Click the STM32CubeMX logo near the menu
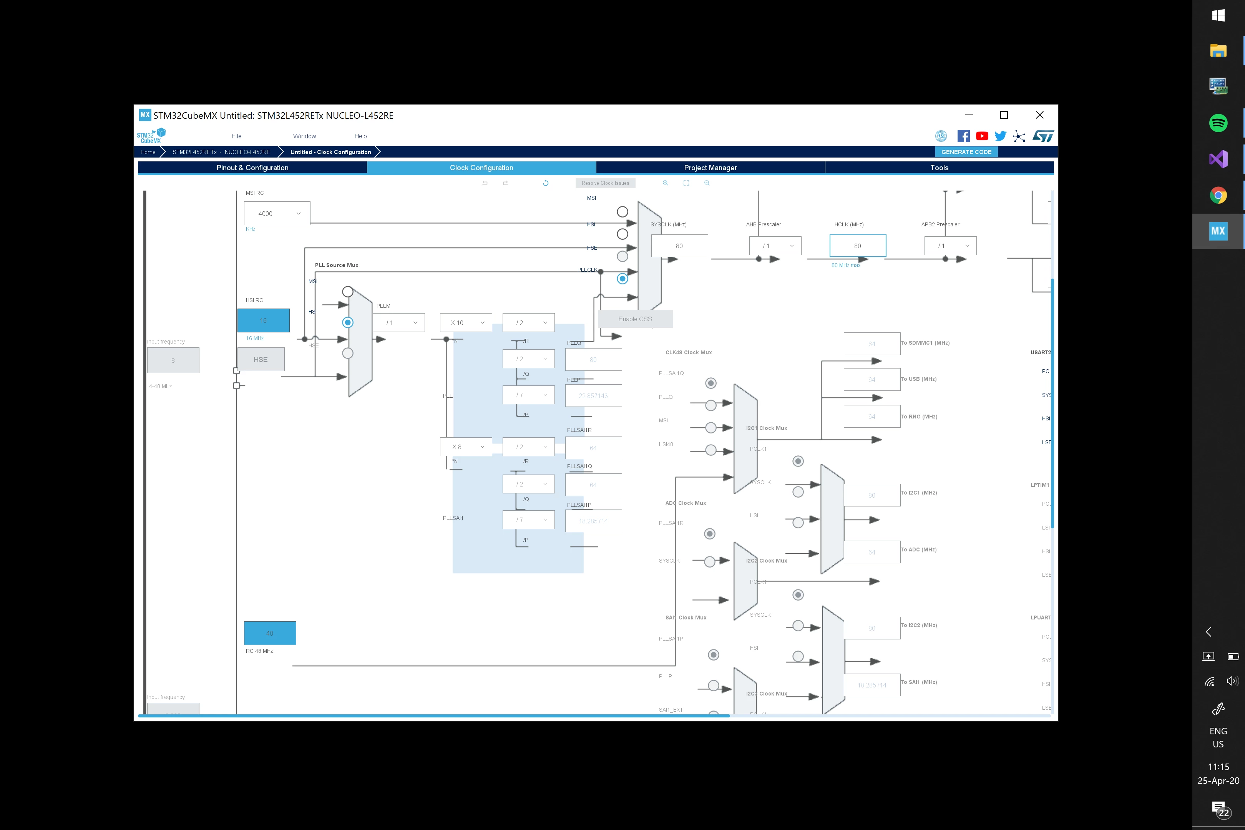This screenshot has width=1245, height=830. (x=151, y=136)
